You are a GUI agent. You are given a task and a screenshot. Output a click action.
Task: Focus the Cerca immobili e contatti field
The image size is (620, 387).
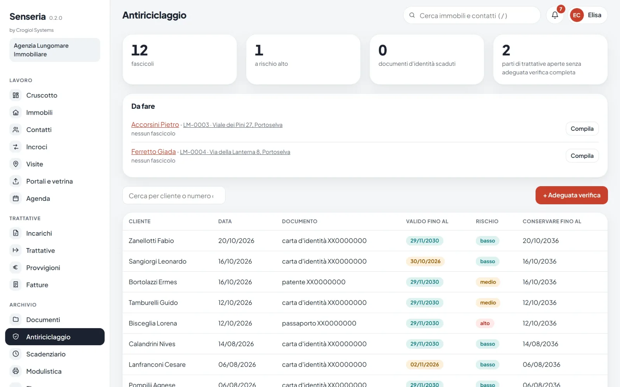[x=472, y=15]
